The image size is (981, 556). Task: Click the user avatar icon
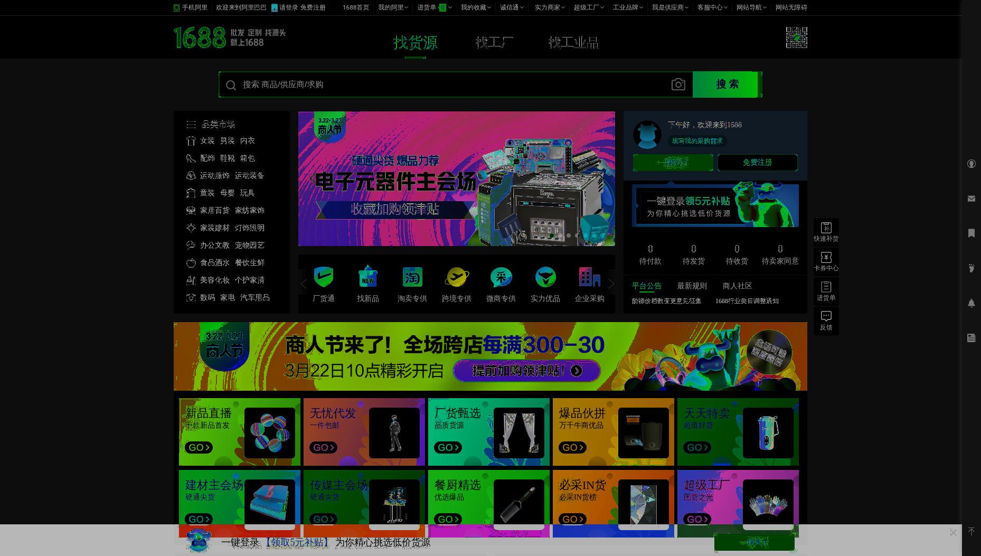coord(647,134)
